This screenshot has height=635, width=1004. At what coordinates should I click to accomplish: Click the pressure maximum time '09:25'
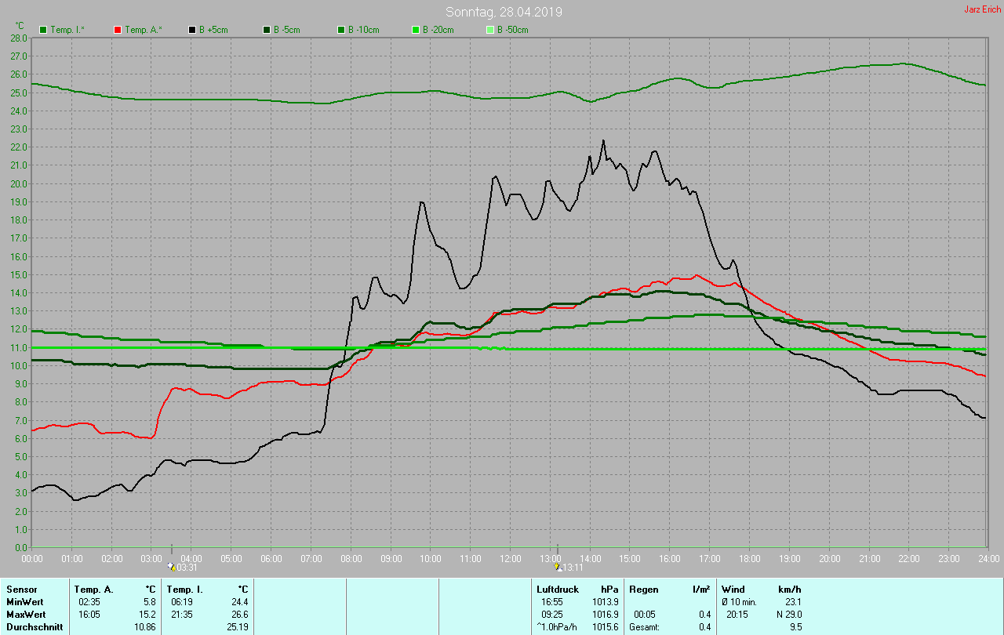(551, 615)
